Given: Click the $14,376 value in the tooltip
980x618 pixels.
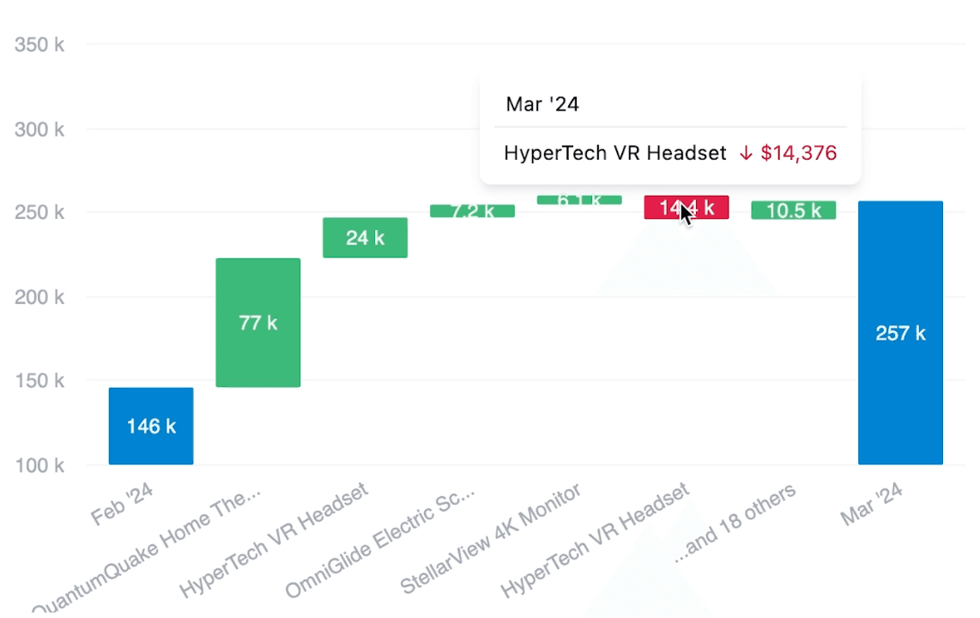Looking at the screenshot, I should click(798, 154).
